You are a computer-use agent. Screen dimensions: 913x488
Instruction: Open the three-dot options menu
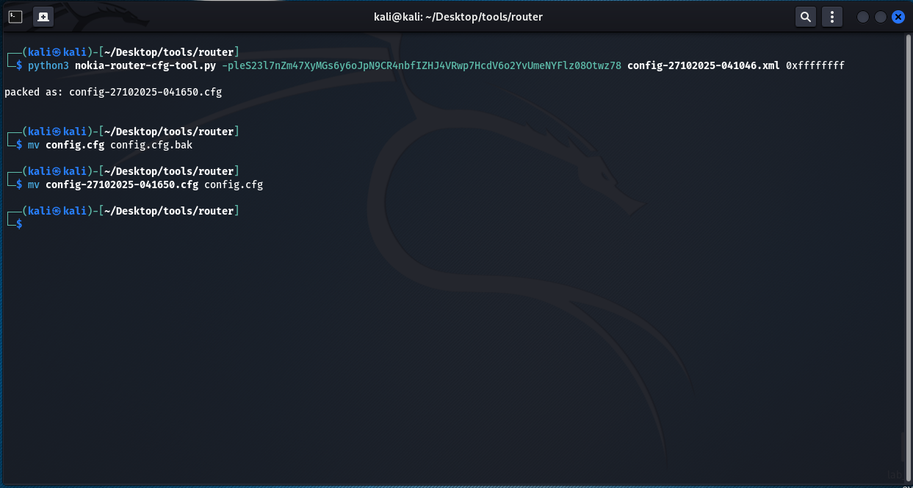click(x=831, y=16)
